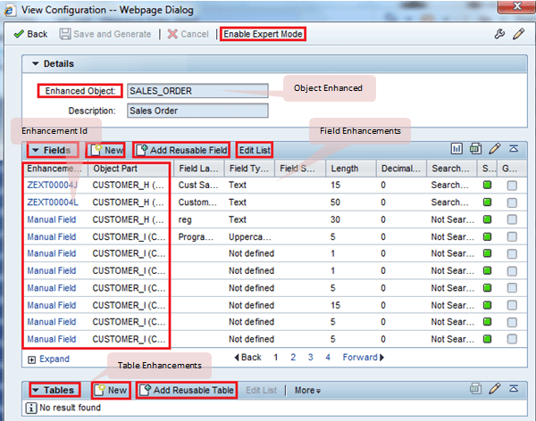This screenshot has height=421, width=536.
Task: Open the ZEXT00004J enhancement link
Action: tap(52, 186)
